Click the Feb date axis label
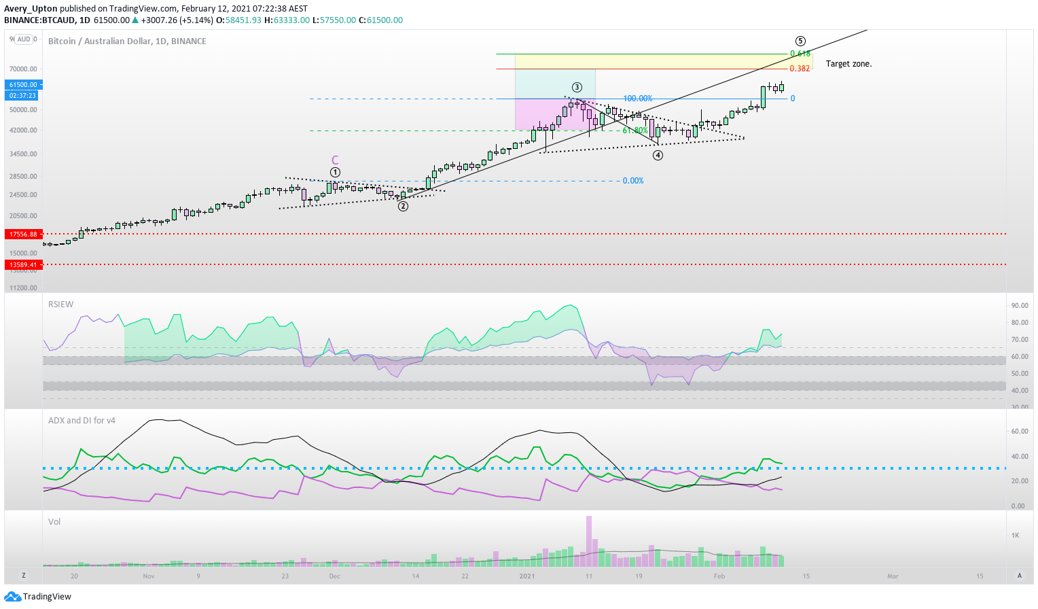 click(719, 576)
